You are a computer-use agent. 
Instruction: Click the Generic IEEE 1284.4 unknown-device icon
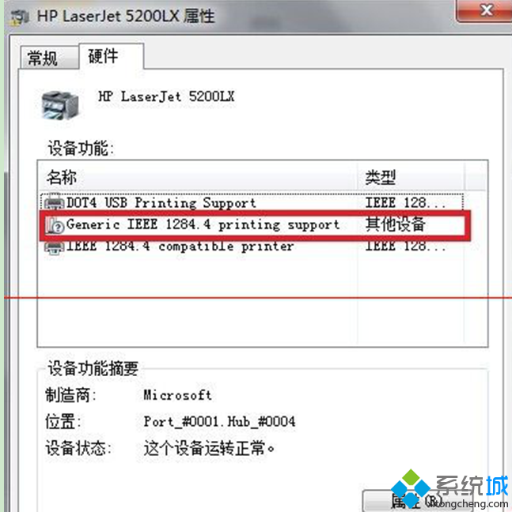[55, 224]
